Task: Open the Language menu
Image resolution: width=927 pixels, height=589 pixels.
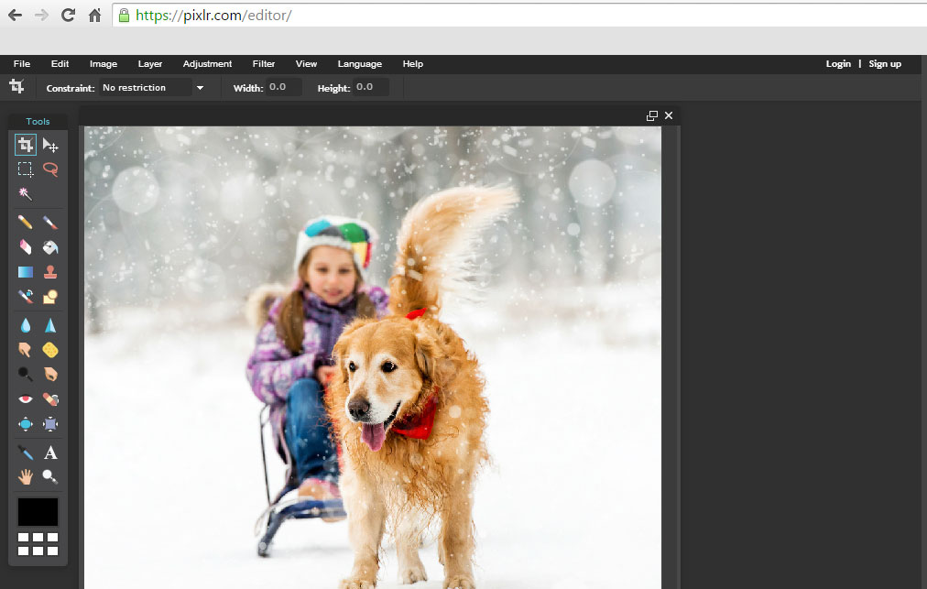Action: [359, 64]
